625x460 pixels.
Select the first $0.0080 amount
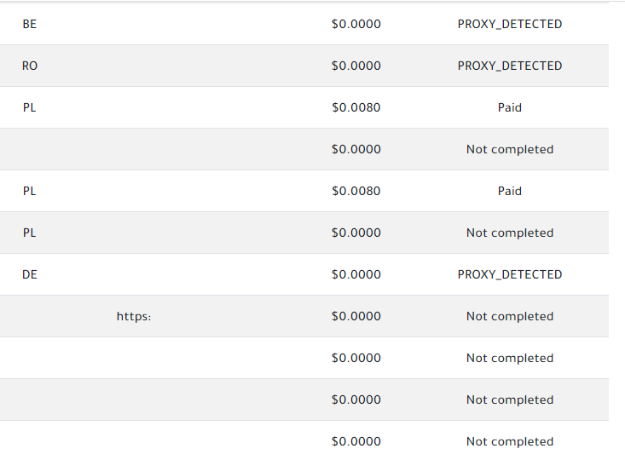click(x=356, y=107)
